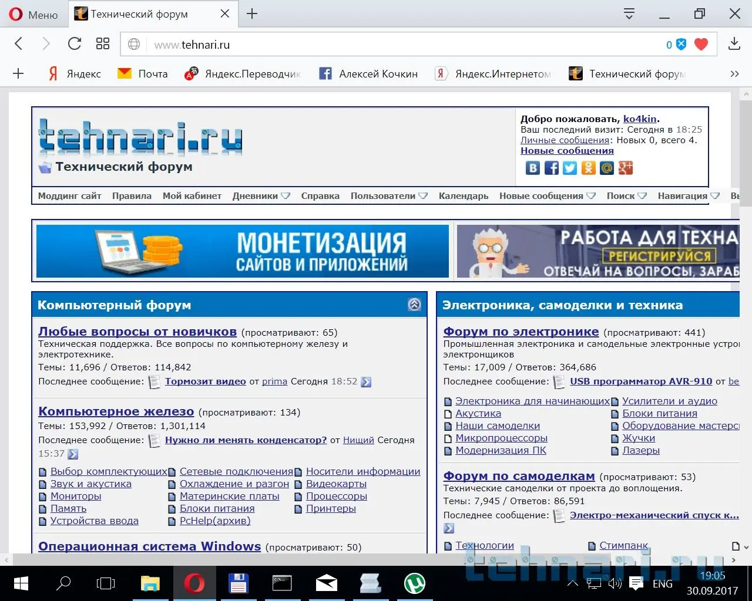Screen dimensions: 752x601
Task: Click the Монетизация сайтов и приложений banner
Action: pyautogui.click(x=243, y=251)
